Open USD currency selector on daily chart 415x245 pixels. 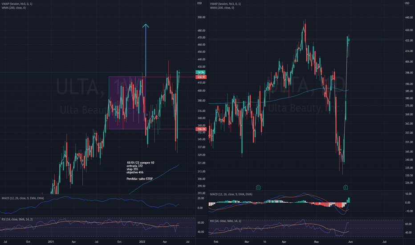tap(407, 3)
